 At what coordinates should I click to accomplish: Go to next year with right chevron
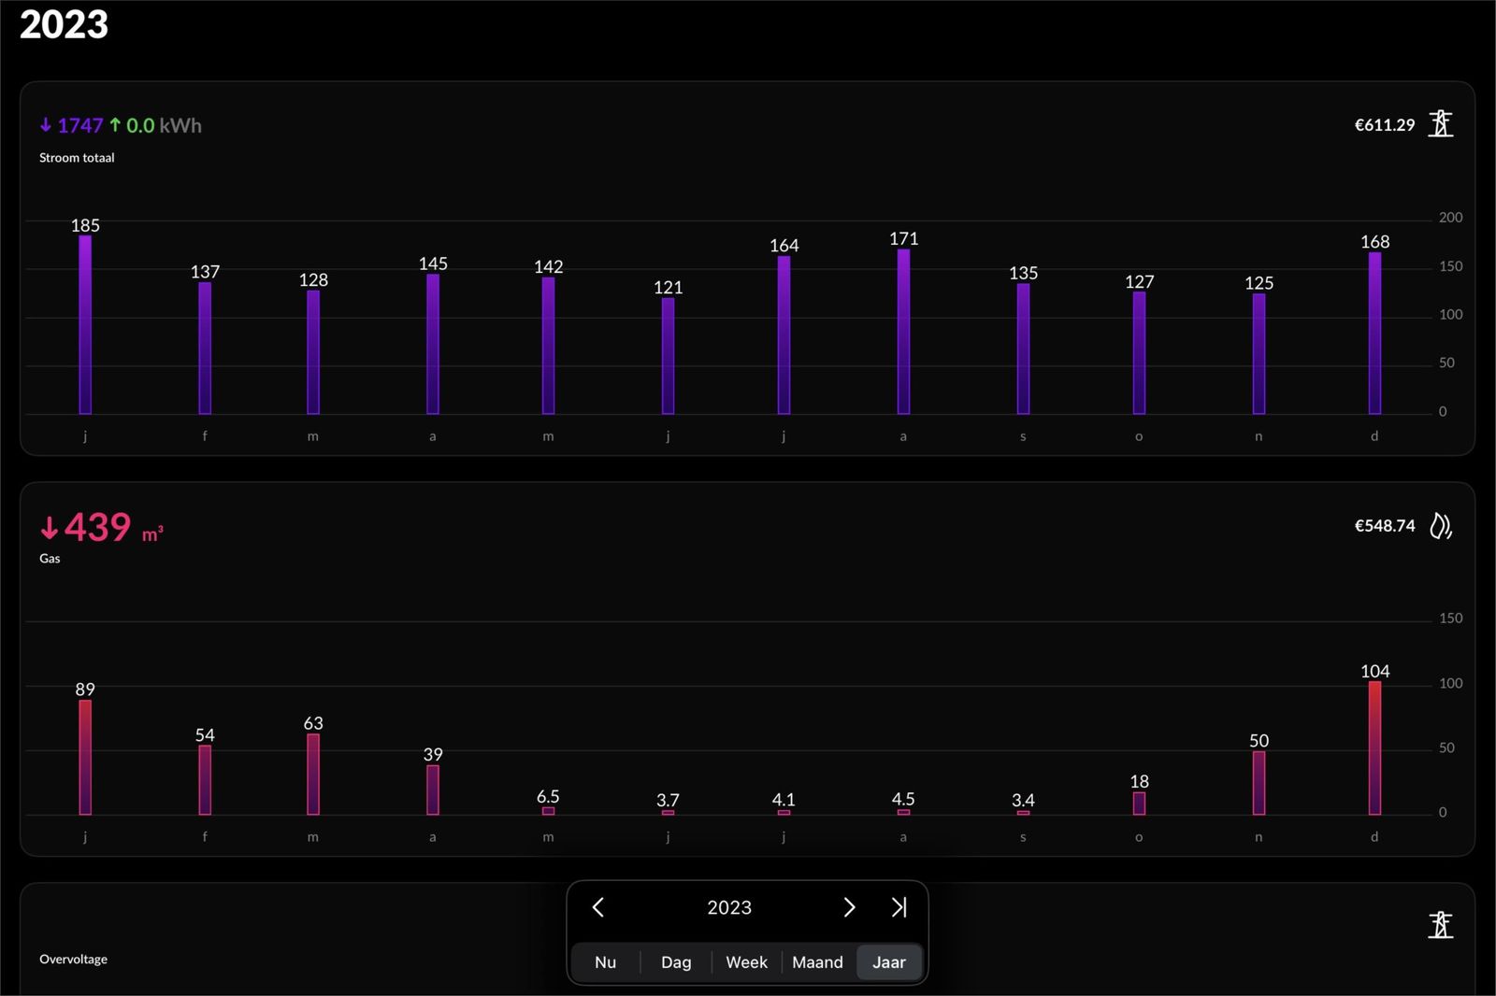[x=849, y=907]
